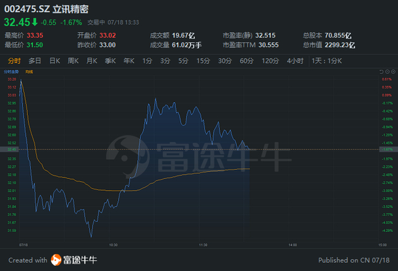Image resolution: width=398 pixels, height=271 pixels.
Task: Click the price change -0.55
Action: [49, 23]
